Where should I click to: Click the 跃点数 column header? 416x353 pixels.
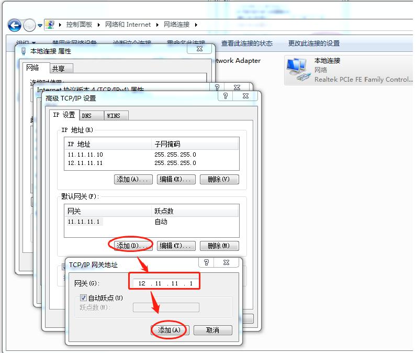coord(195,211)
